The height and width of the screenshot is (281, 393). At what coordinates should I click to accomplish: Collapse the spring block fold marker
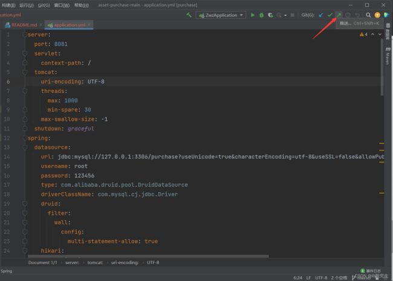[x=25, y=138]
